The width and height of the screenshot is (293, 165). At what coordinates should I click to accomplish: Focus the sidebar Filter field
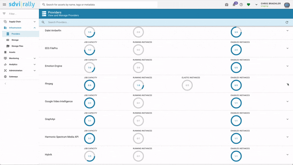click(x=22, y=14)
